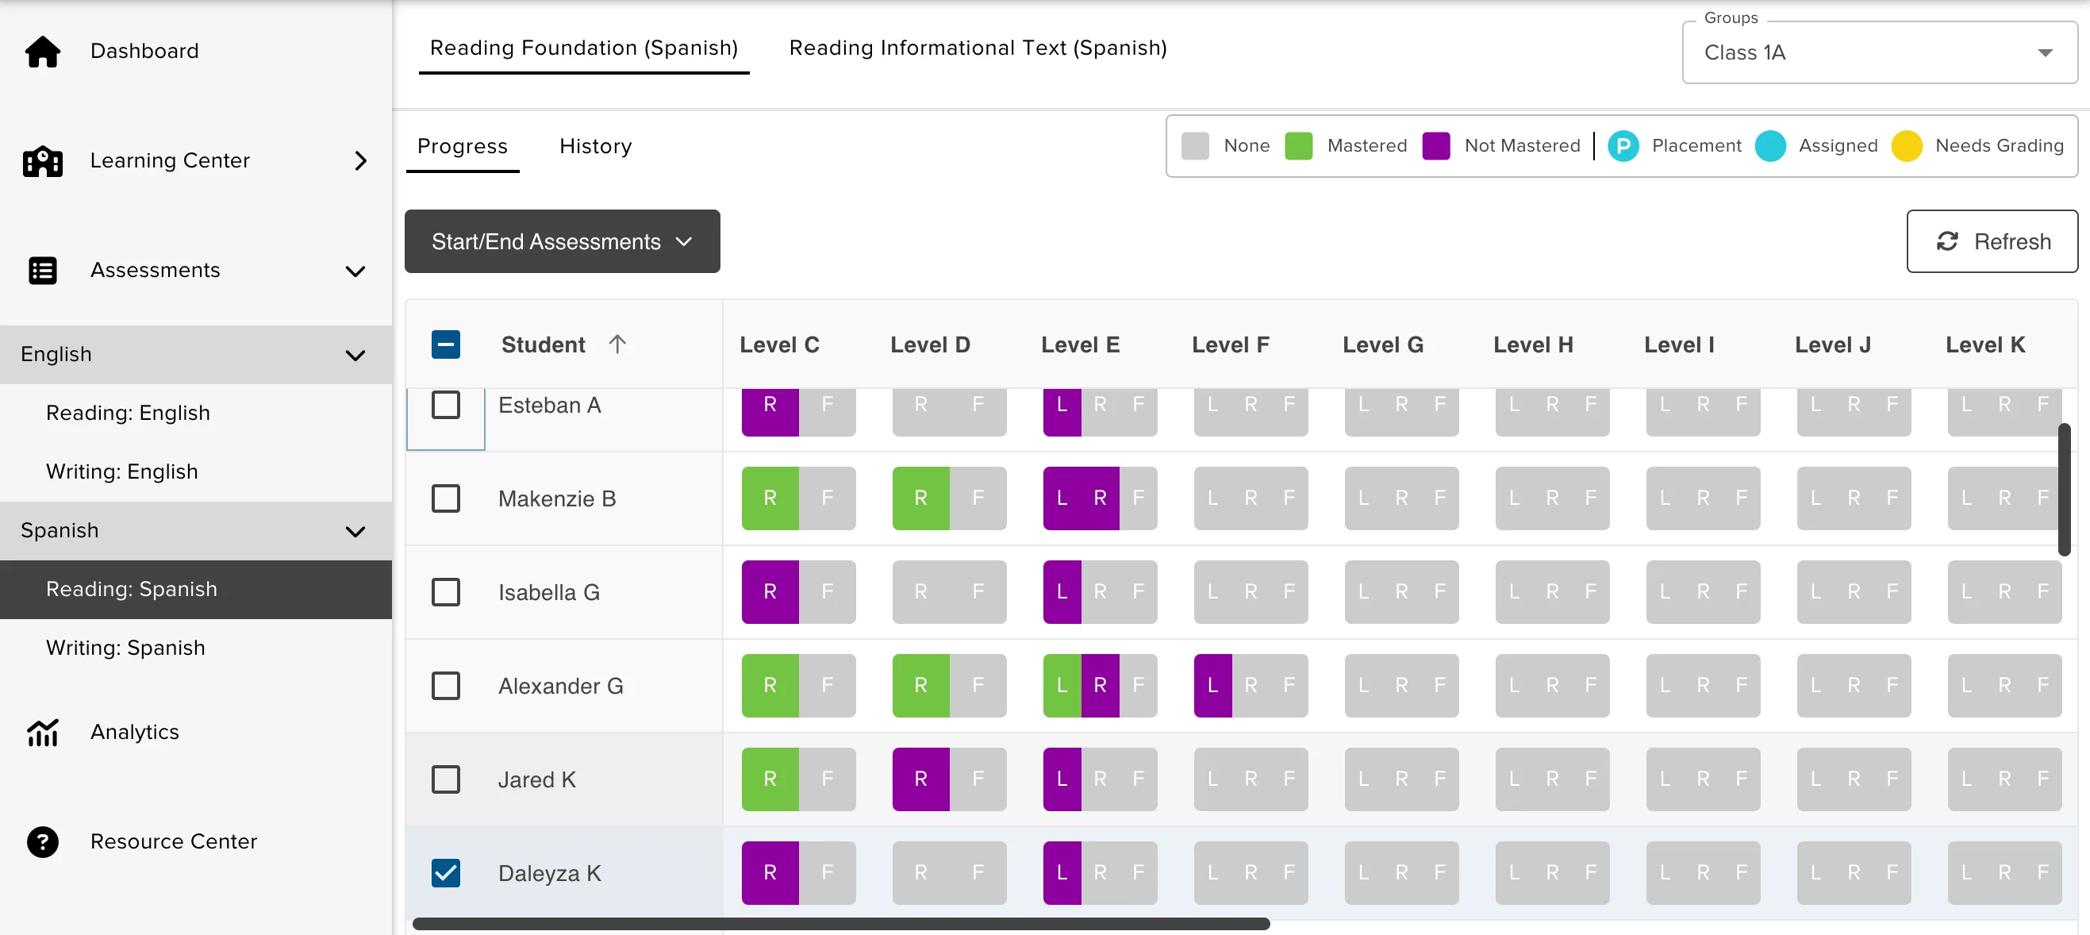Open the Groups Class 1A dropdown

1879,52
